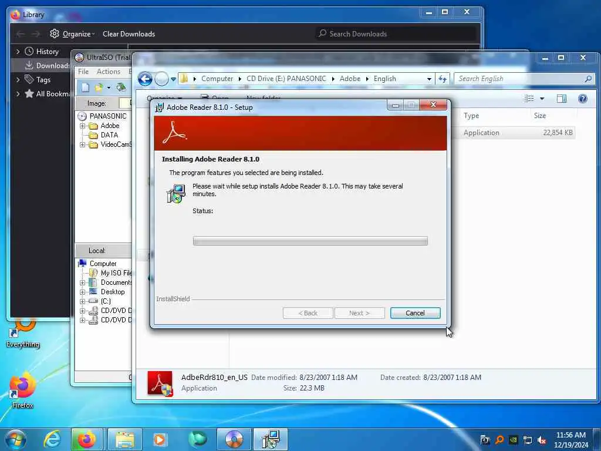The width and height of the screenshot is (601, 451).
Task: Switch to Firefox on the taskbar
Action: pos(87,439)
